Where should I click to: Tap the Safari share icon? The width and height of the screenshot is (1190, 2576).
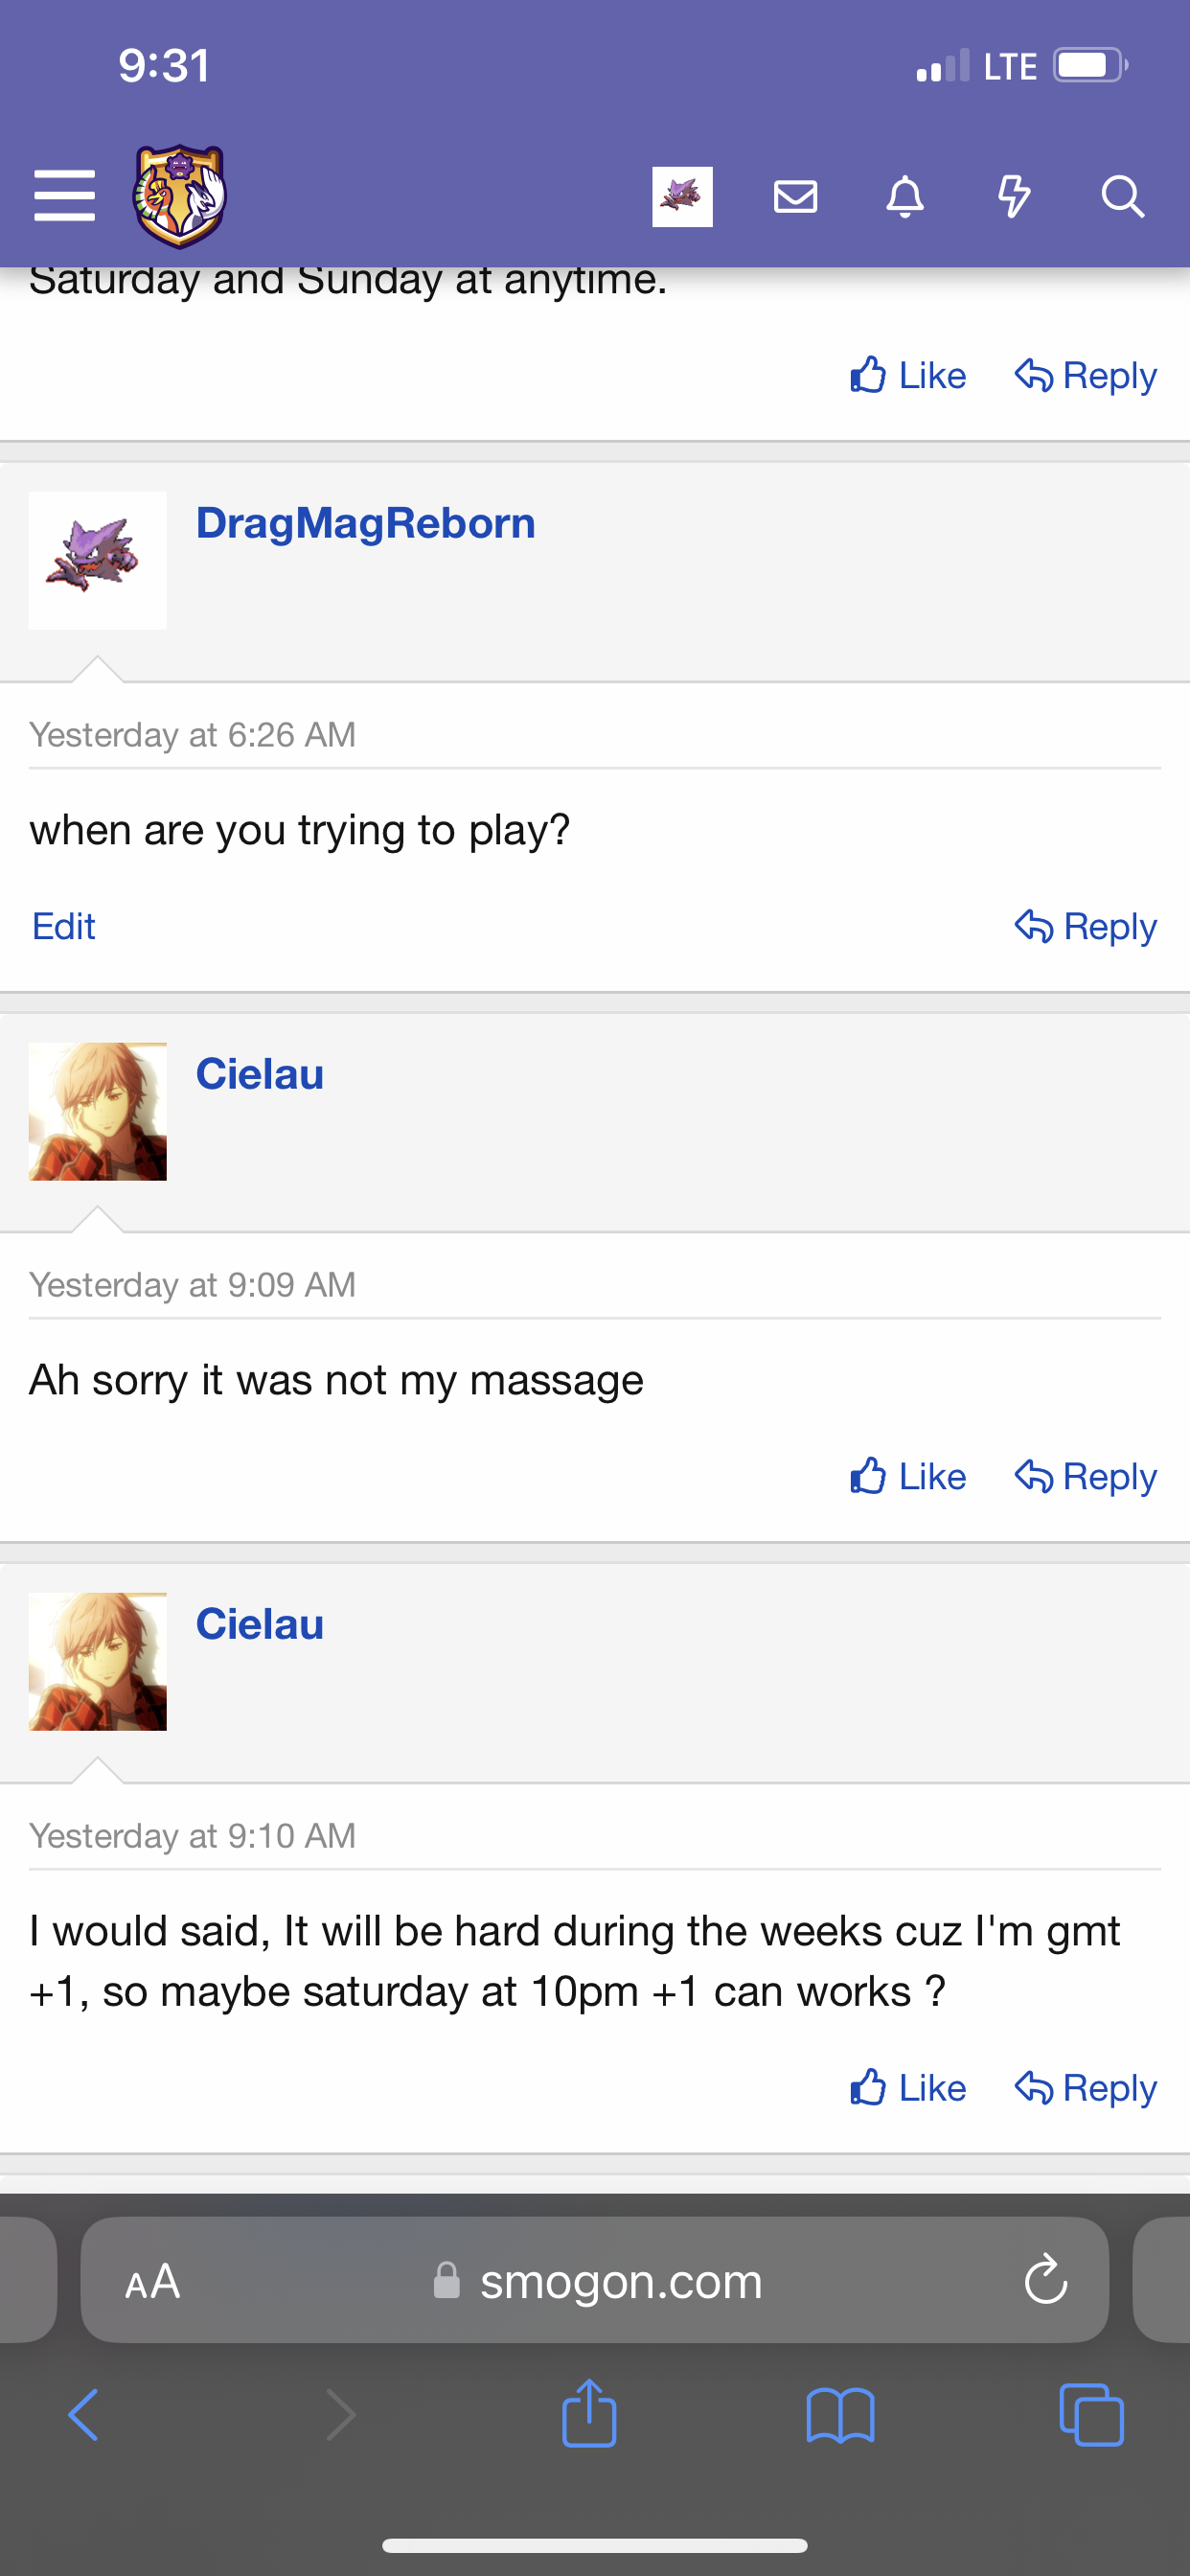(x=589, y=2415)
